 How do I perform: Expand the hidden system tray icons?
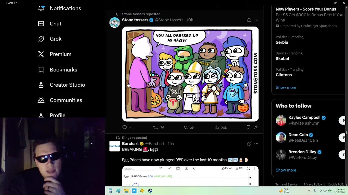309,191
